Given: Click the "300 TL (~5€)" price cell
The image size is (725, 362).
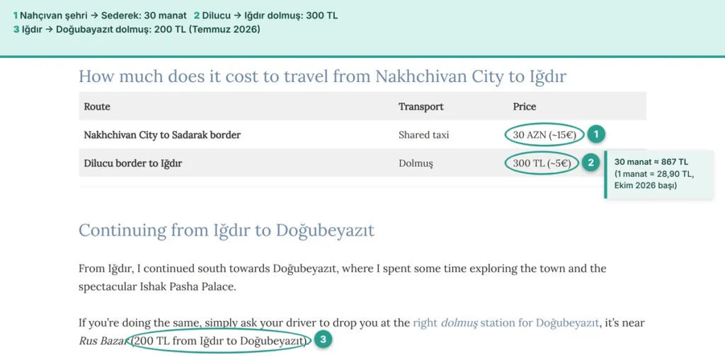Looking at the screenshot, I should click(x=542, y=163).
